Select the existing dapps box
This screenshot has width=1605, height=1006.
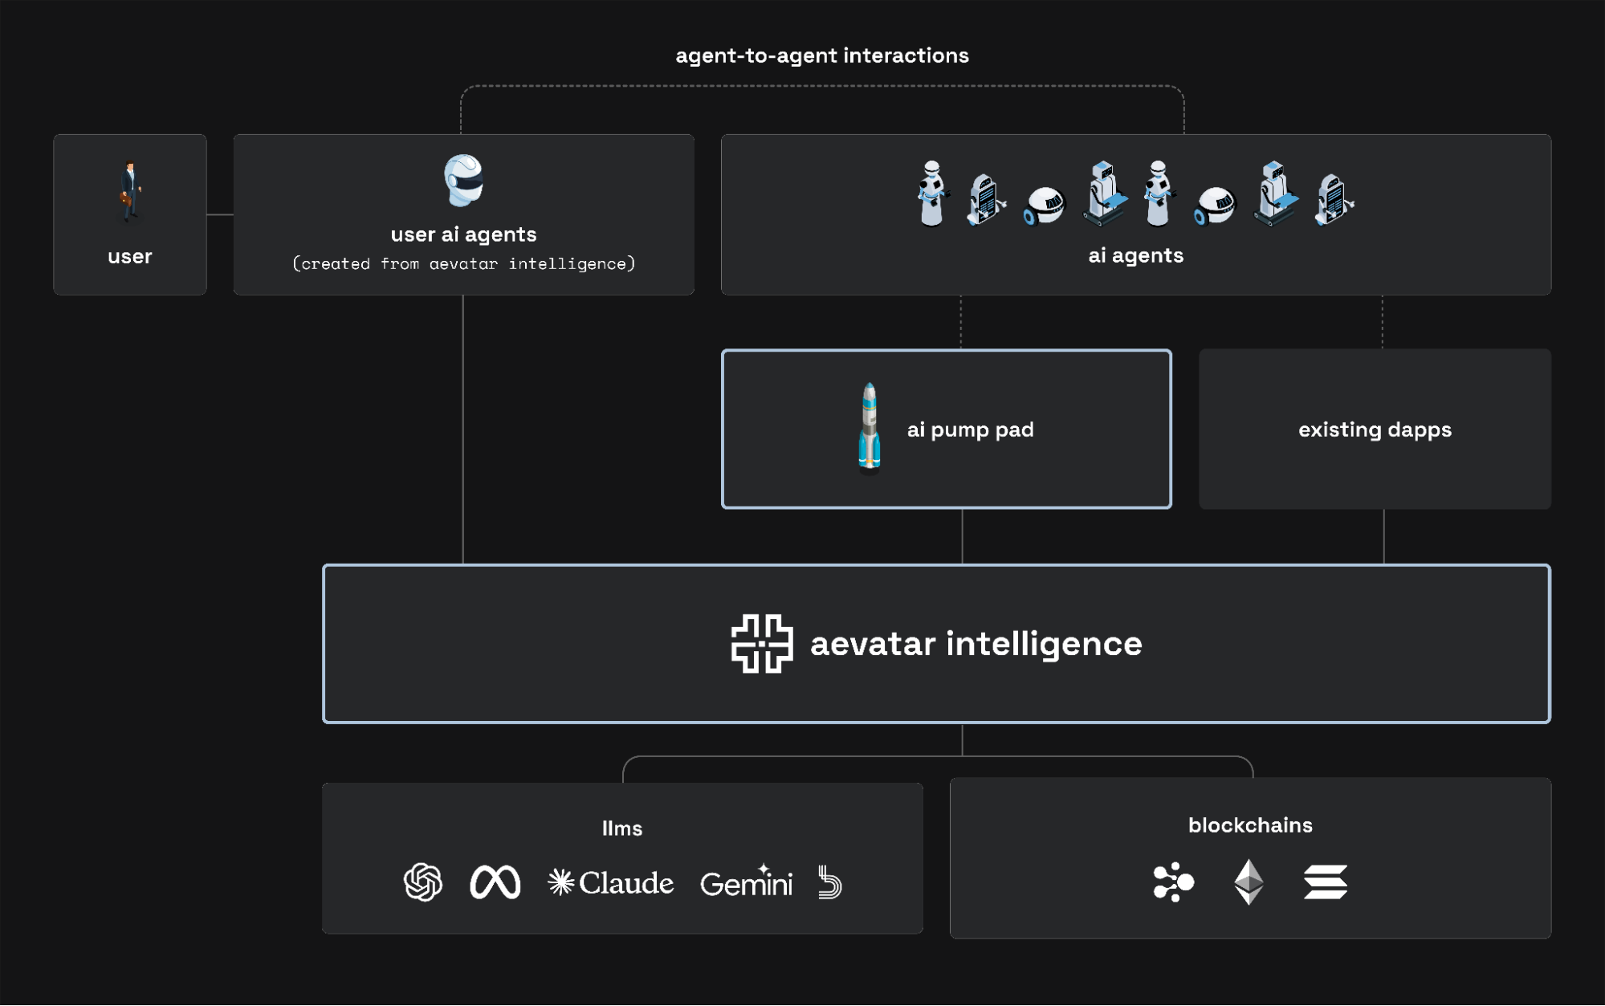1375,430
